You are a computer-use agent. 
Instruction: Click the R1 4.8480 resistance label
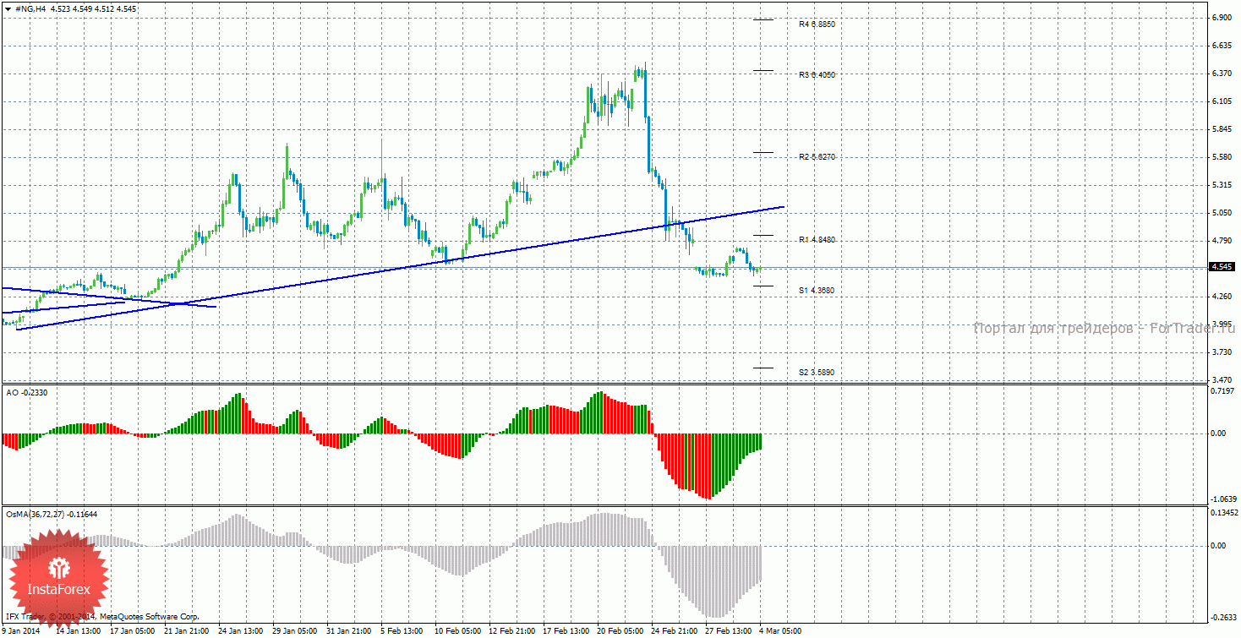click(817, 240)
